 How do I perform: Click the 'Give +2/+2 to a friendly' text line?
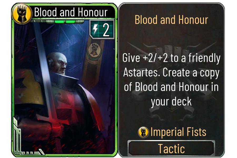click(171, 58)
